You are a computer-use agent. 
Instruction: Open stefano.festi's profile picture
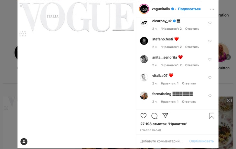coord(144,41)
